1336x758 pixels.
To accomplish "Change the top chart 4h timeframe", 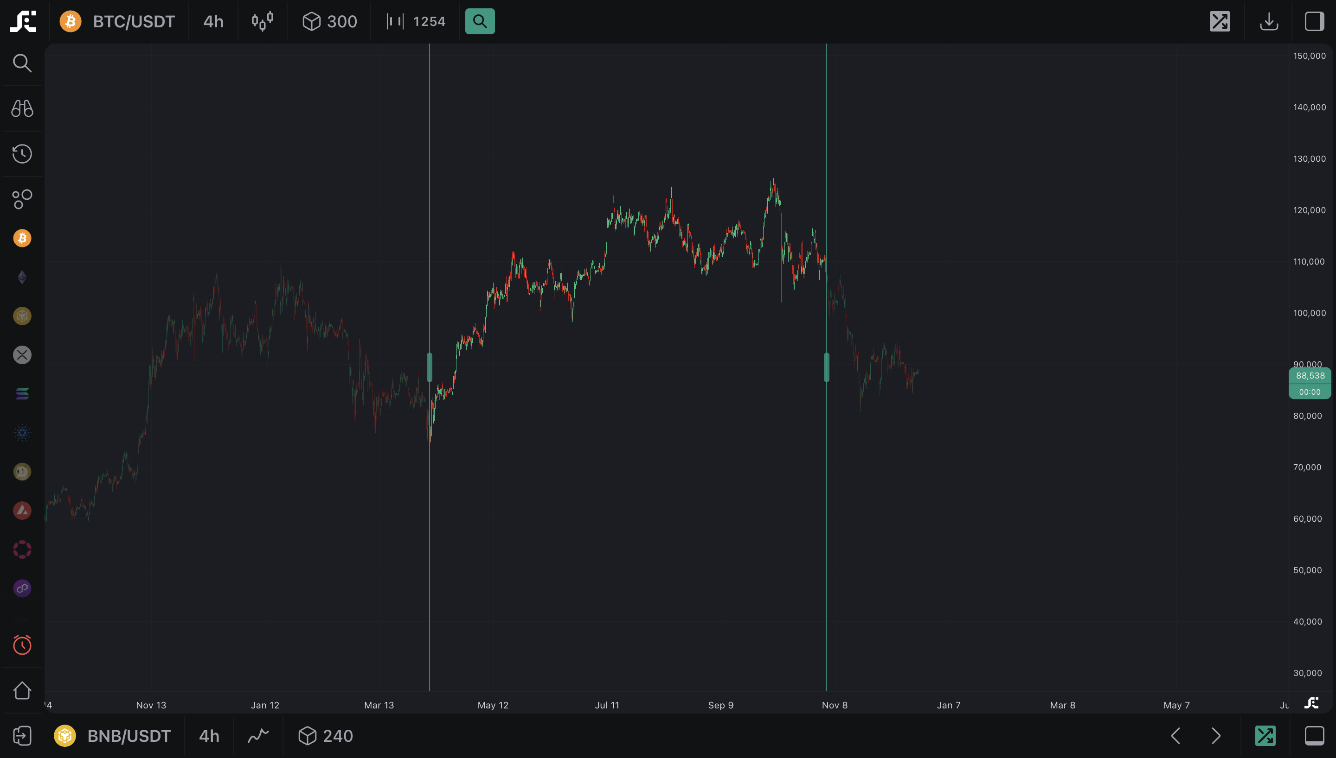I will click(x=213, y=21).
